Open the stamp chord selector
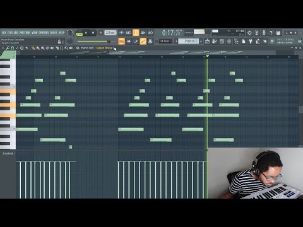The image size is (303, 227). click(x=17, y=48)
